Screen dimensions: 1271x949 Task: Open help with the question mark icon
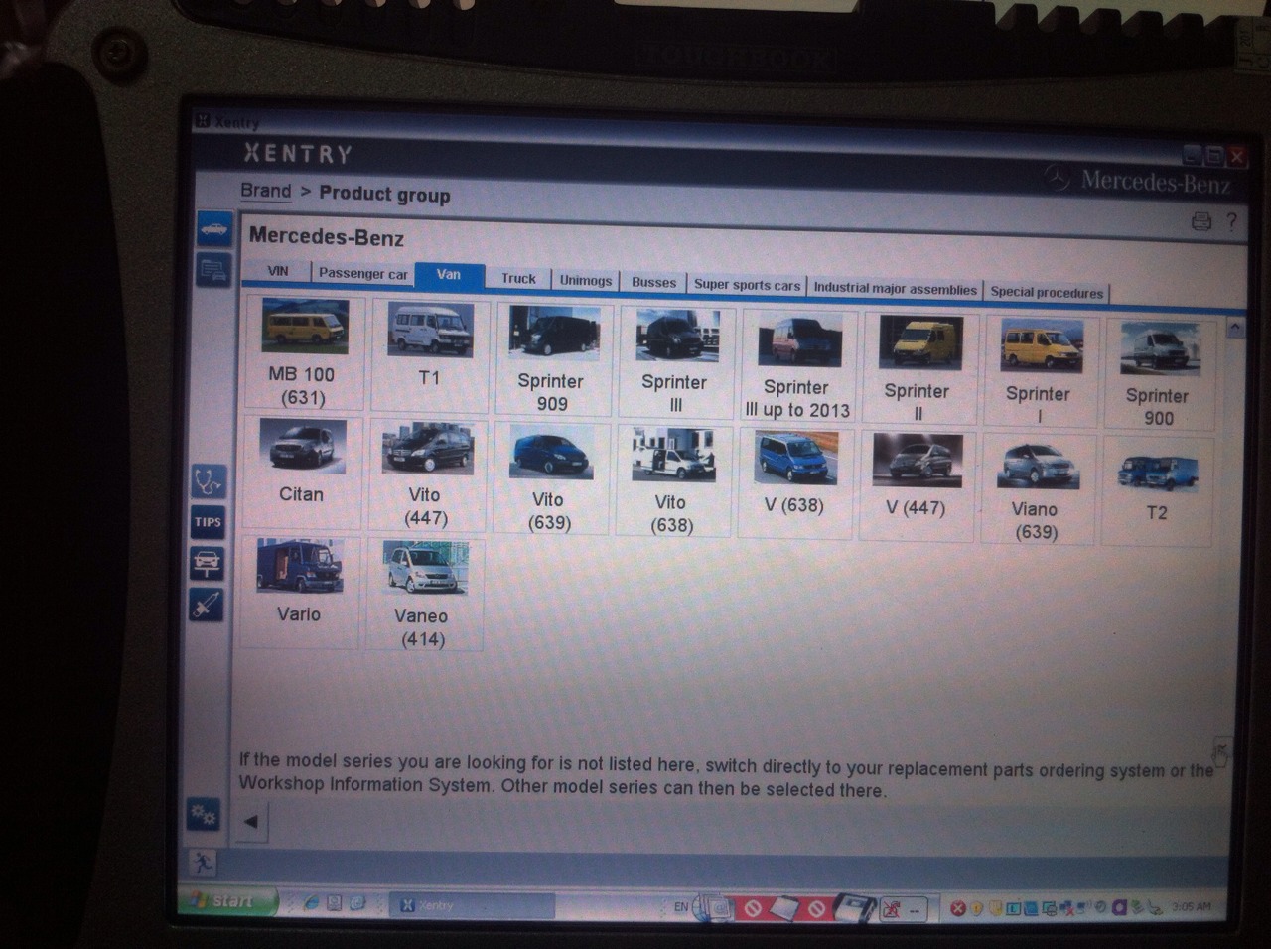pos(1231,221)
